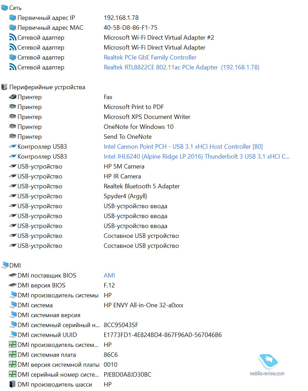Click the computer icon for DMI системный UUID
The width and height of the screenshot is (308, 391).
point(13,335)
